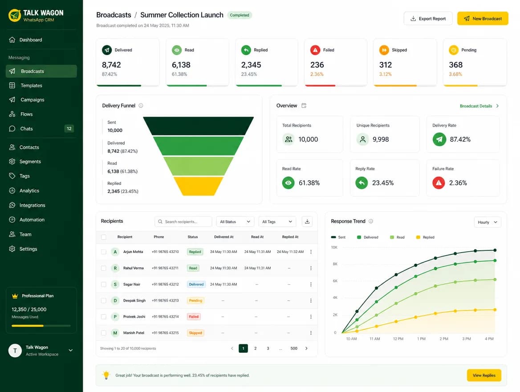
Task: Click the Talk Wagon logo icon
Action: pyautogui.click(x=15, y=15)
